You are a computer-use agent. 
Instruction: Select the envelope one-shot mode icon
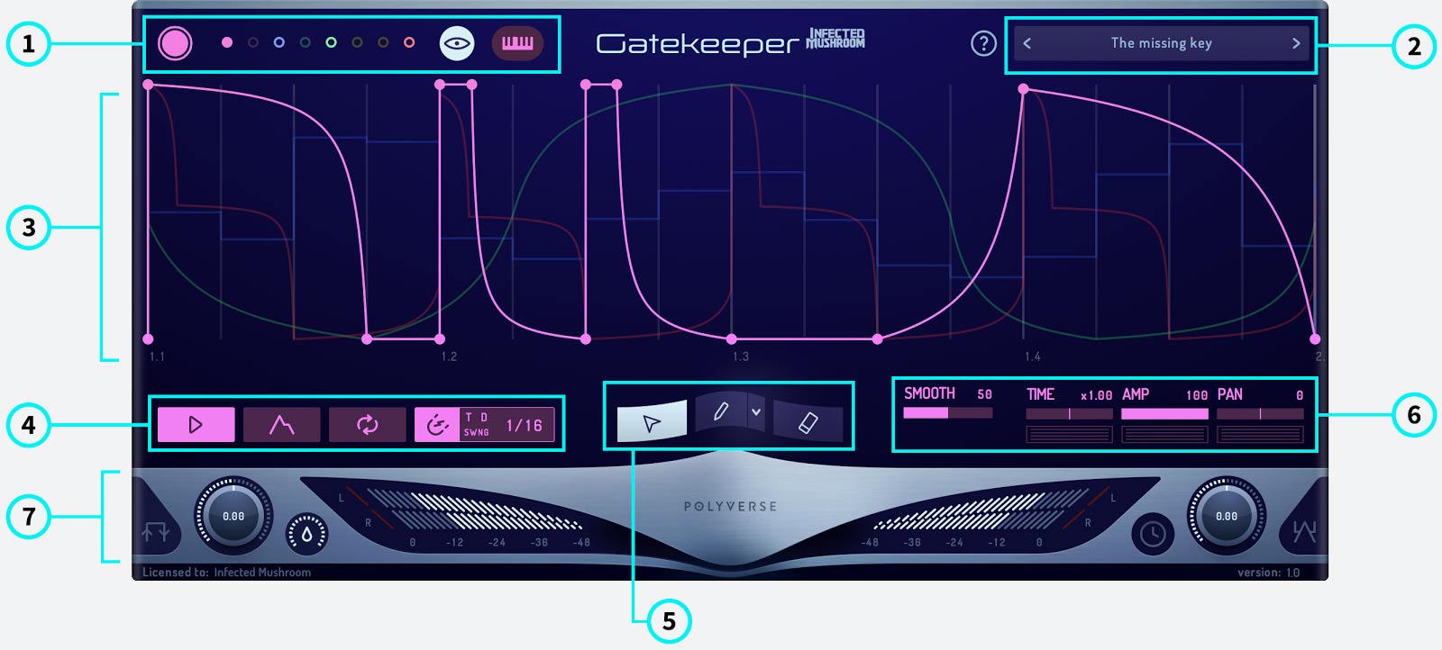coord(281,425)
